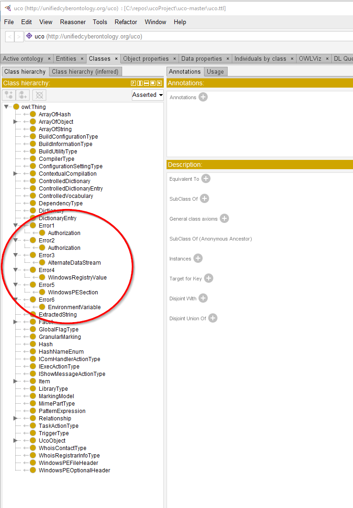The width and height of the screenshot is (353, 508).
Task: Navigate forward with the right arrow button
Action: [19, 37]
